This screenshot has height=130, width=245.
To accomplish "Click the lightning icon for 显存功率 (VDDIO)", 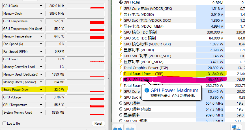I will [x=121, y=50].
